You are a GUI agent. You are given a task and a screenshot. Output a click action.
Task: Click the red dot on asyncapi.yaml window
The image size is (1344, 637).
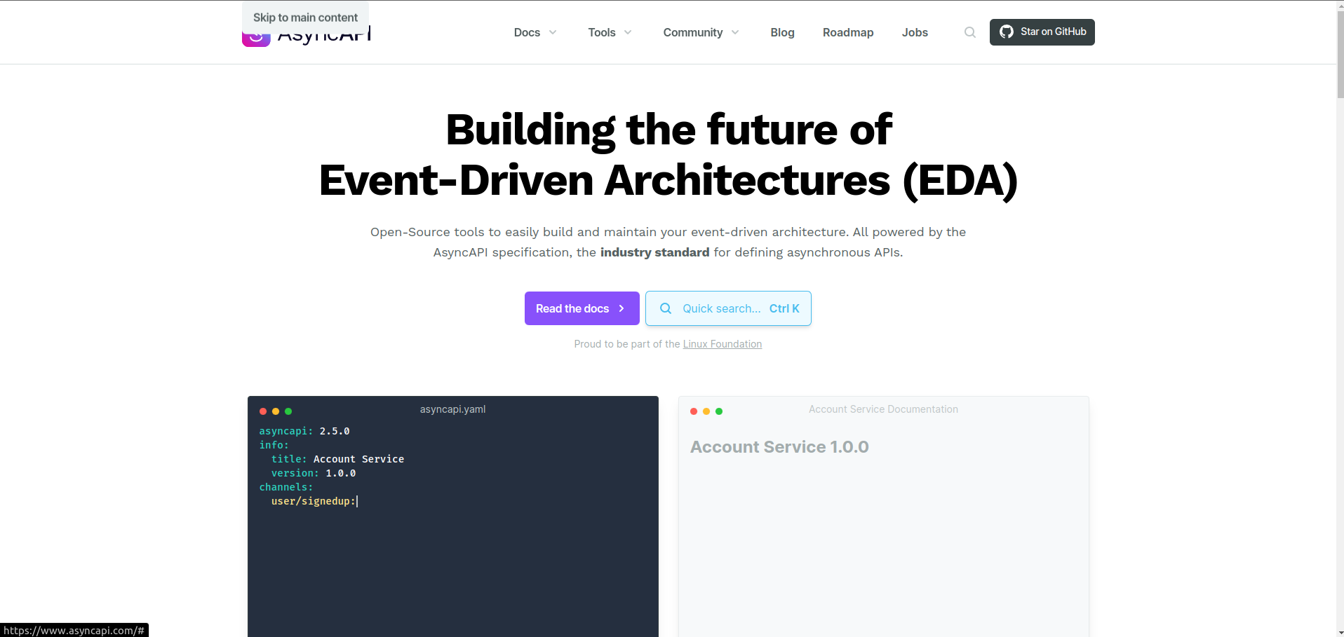[x=263, y=411]
